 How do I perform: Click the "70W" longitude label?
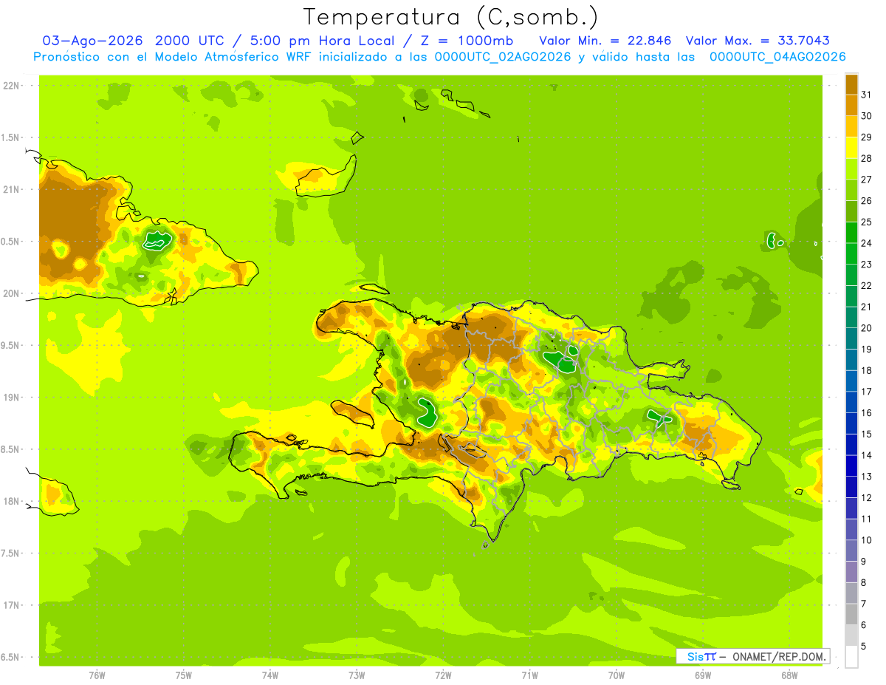tap(616, 675)
